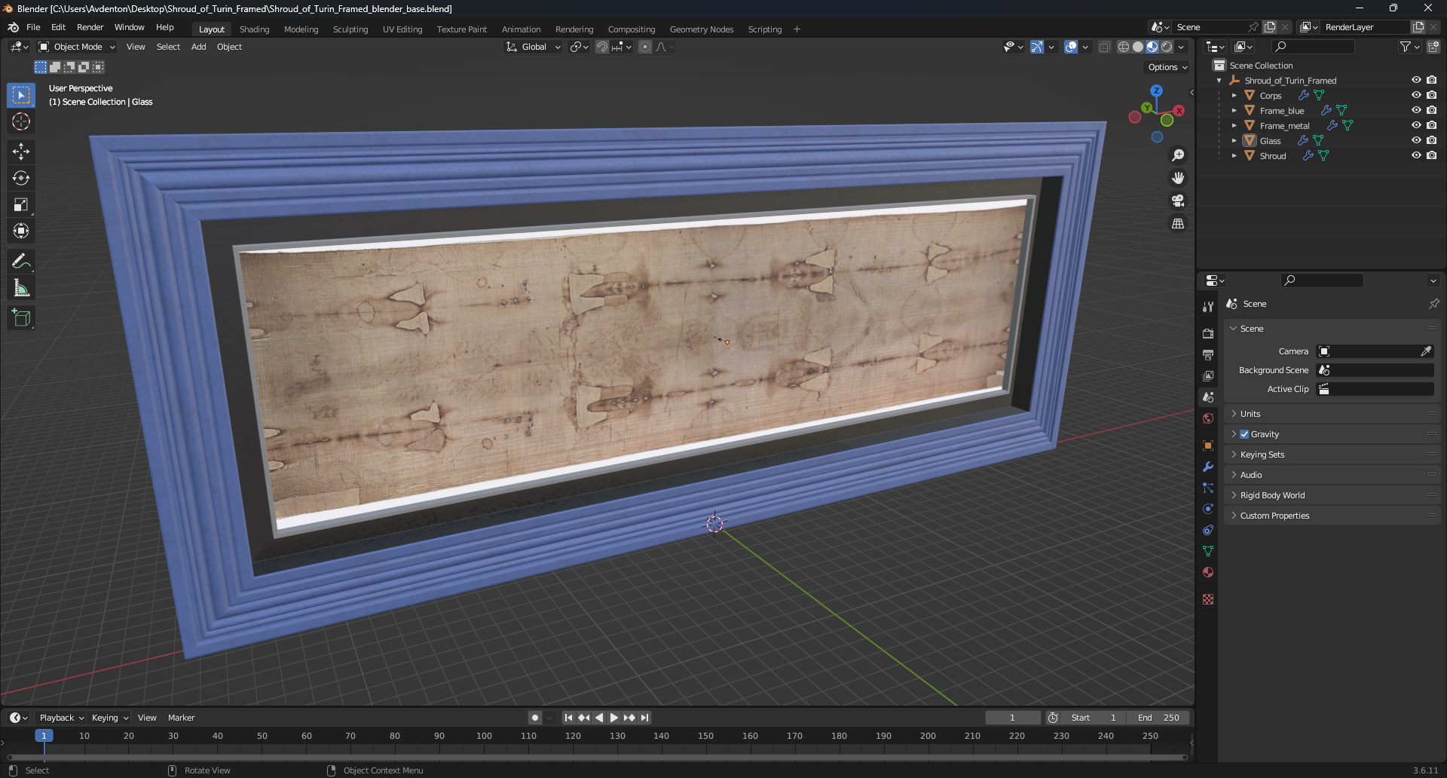Open the File menu

point(33,27)
